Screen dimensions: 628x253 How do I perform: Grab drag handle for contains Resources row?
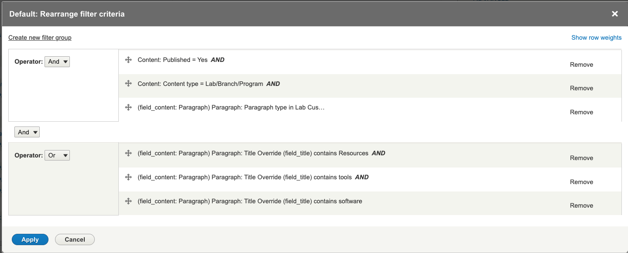pyautogui.click(x=128, y=153)
